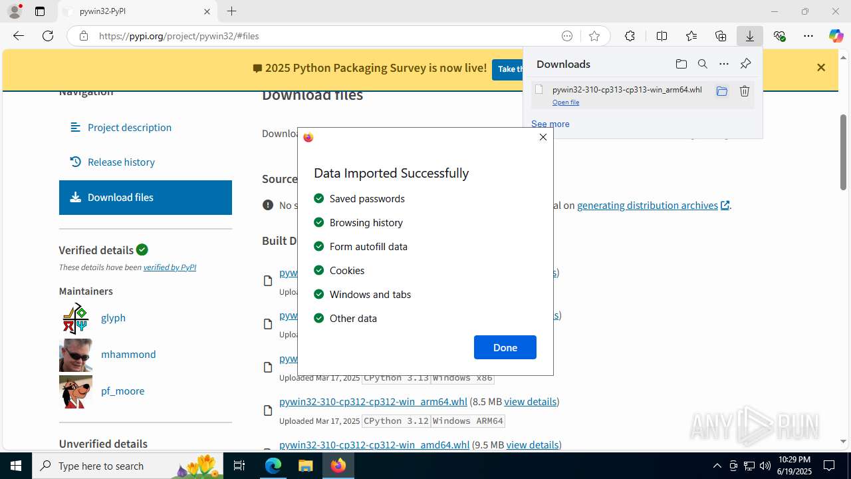
Task: Open maintainer mhammond profile link
Action: [x=128, y=354]
